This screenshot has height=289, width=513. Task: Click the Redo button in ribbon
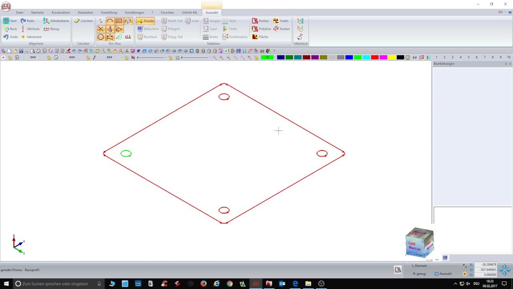coord(27,21)
